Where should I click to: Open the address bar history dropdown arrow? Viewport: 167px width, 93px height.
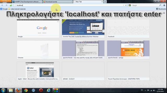123,5
